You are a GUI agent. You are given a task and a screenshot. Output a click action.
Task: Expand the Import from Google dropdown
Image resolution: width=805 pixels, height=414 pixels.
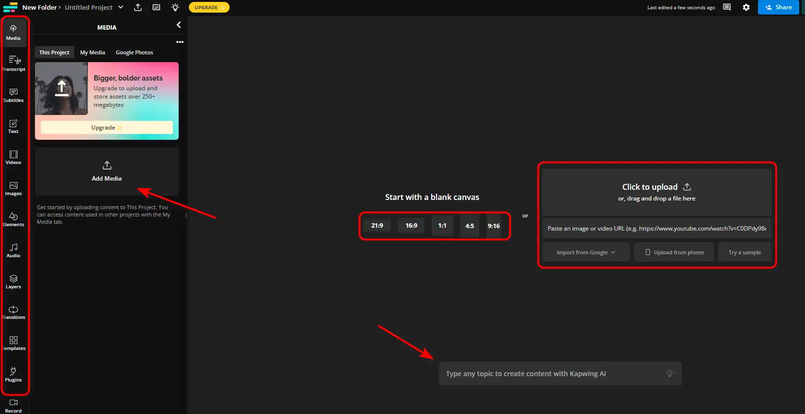click(x=586, y=252)
